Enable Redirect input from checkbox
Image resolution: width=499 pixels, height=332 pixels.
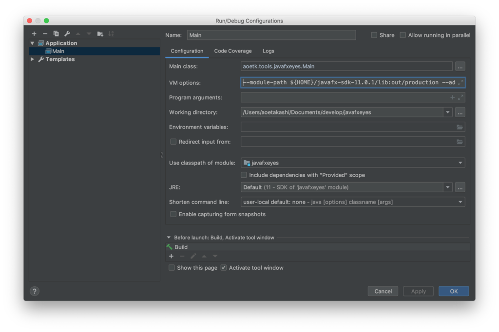173,142
